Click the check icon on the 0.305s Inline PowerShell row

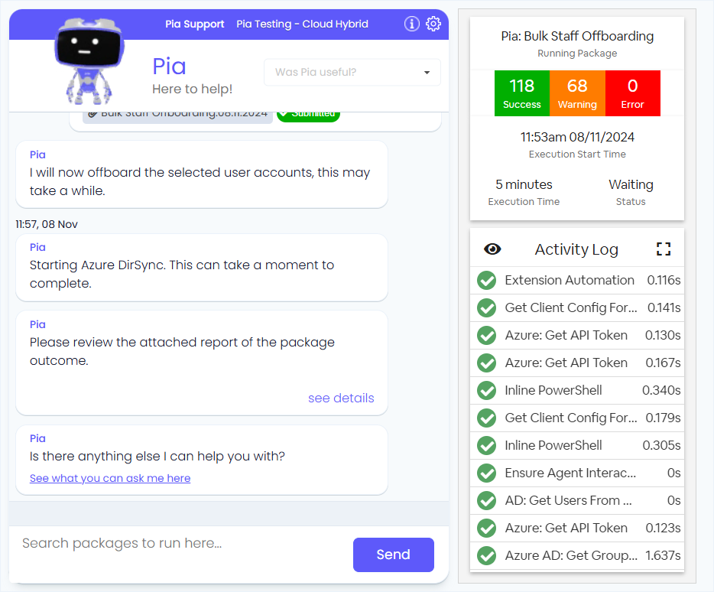[x=487, y=445]
